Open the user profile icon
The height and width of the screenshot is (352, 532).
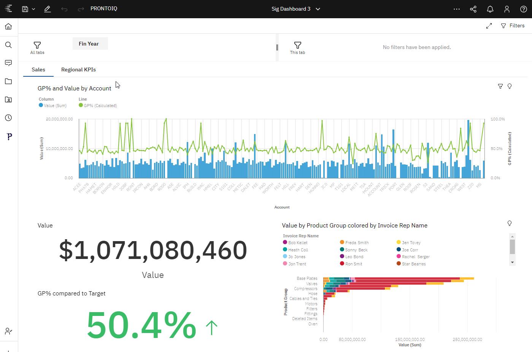[507, 9]
